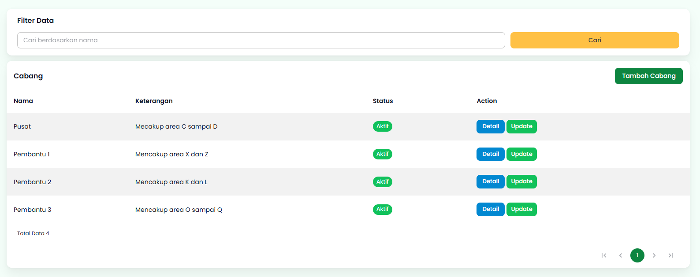View Detail of Pembantu 1
The width and height of the screenshot is (700, 277).
(x=490, y=154)
